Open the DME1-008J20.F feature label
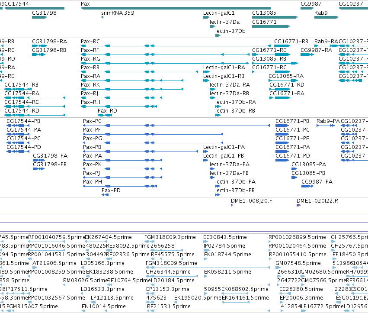The width and height of the screenshot is (368, 313). point(251,201)
